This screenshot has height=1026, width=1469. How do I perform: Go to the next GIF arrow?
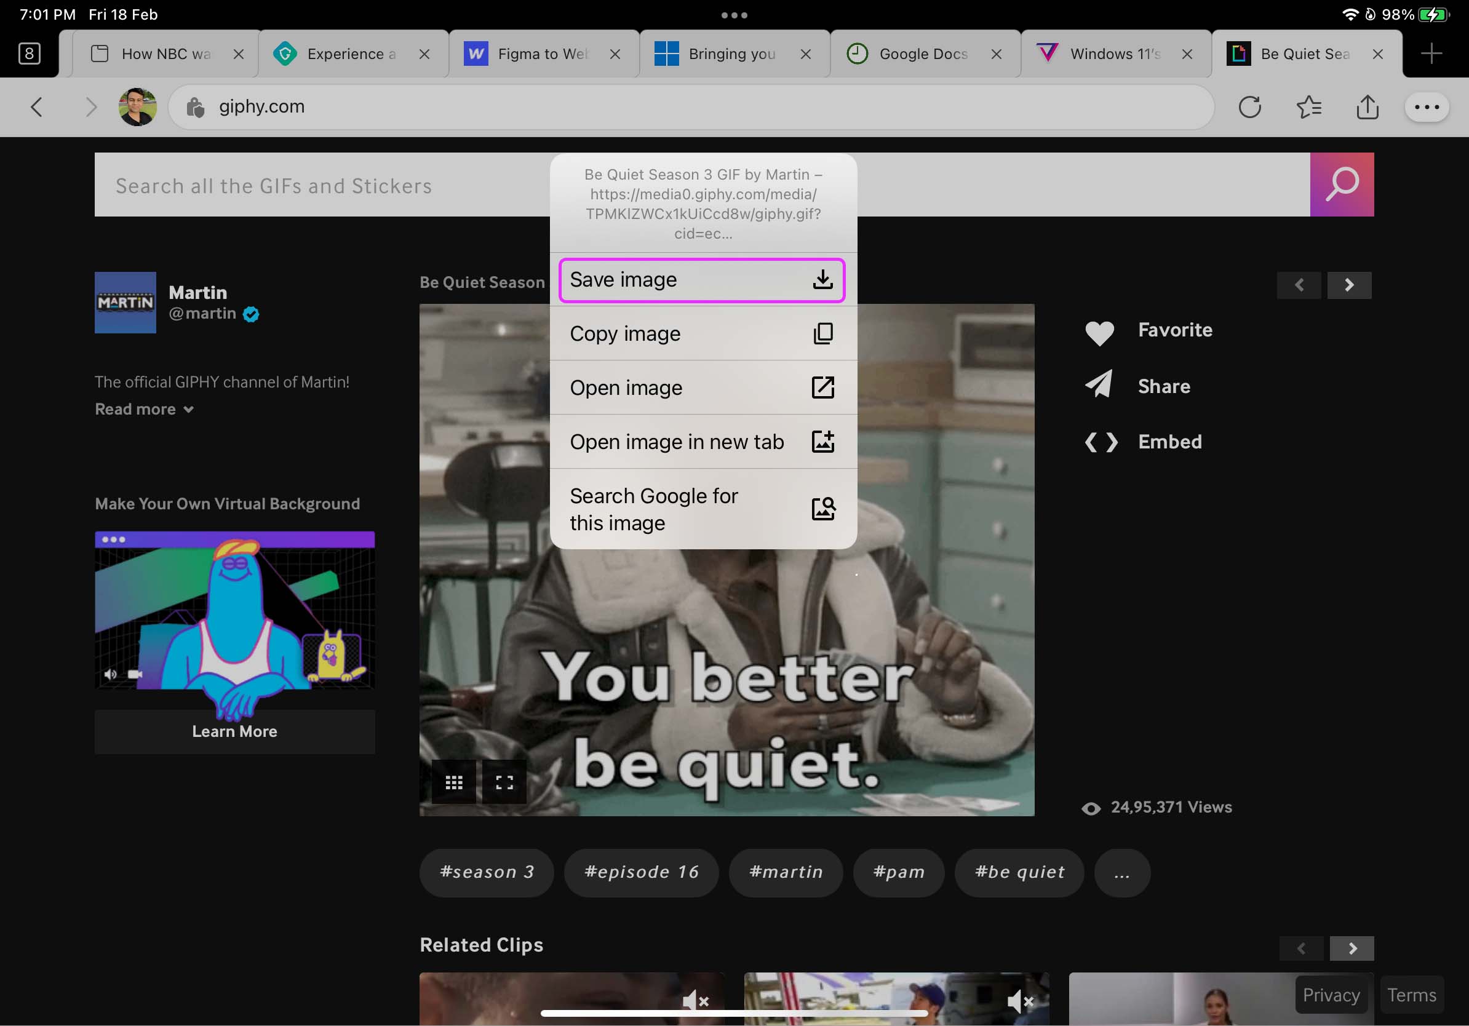pyautogui.click(x=1350, y=285)
